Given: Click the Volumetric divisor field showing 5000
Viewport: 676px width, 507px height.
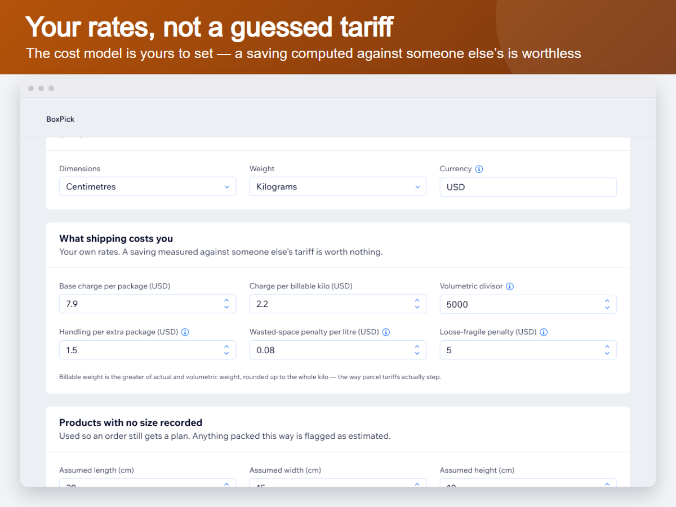Looking at the screenshot, I should (528, 304).
